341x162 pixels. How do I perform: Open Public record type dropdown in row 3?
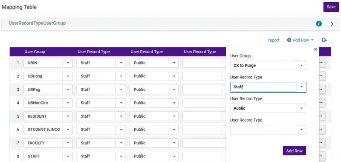tap(174, 90)
